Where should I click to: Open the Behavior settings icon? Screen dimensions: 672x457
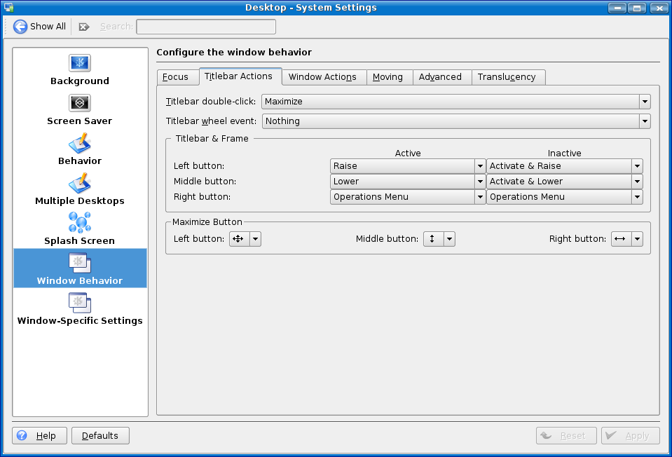79,143
